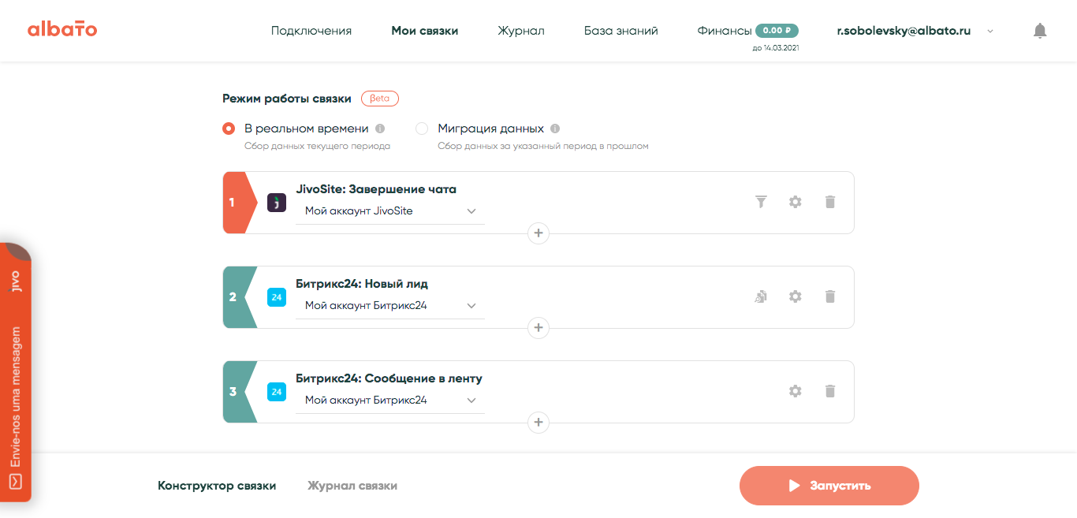
Task: Click Режим работы связки heading
Action: click(287, 99)
